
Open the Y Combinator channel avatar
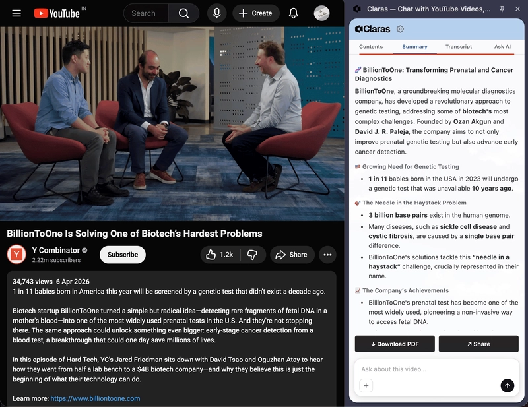coord(16,254)
